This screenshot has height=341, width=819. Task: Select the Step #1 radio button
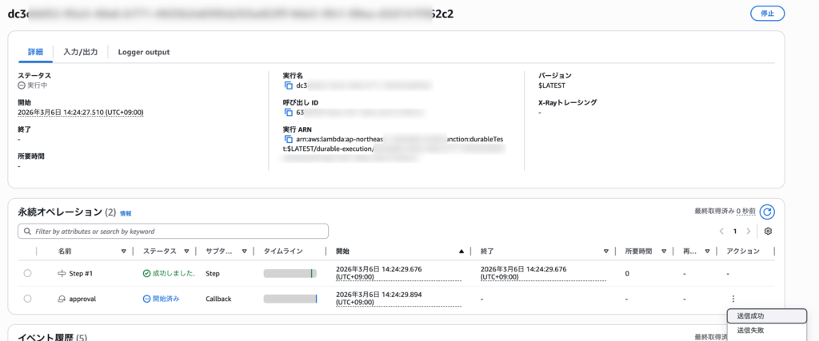[27, 273]
